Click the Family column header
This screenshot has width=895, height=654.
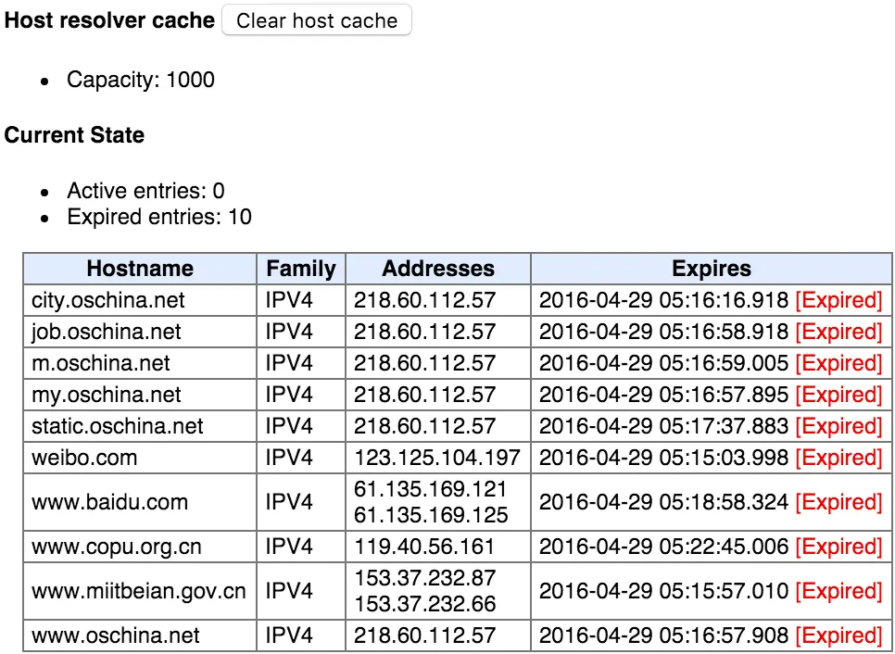click(x=300, y=269)
